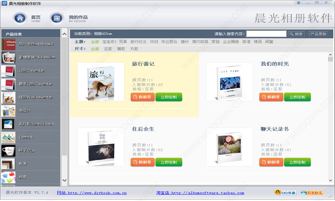Click the search content input field

coord(266,34)
